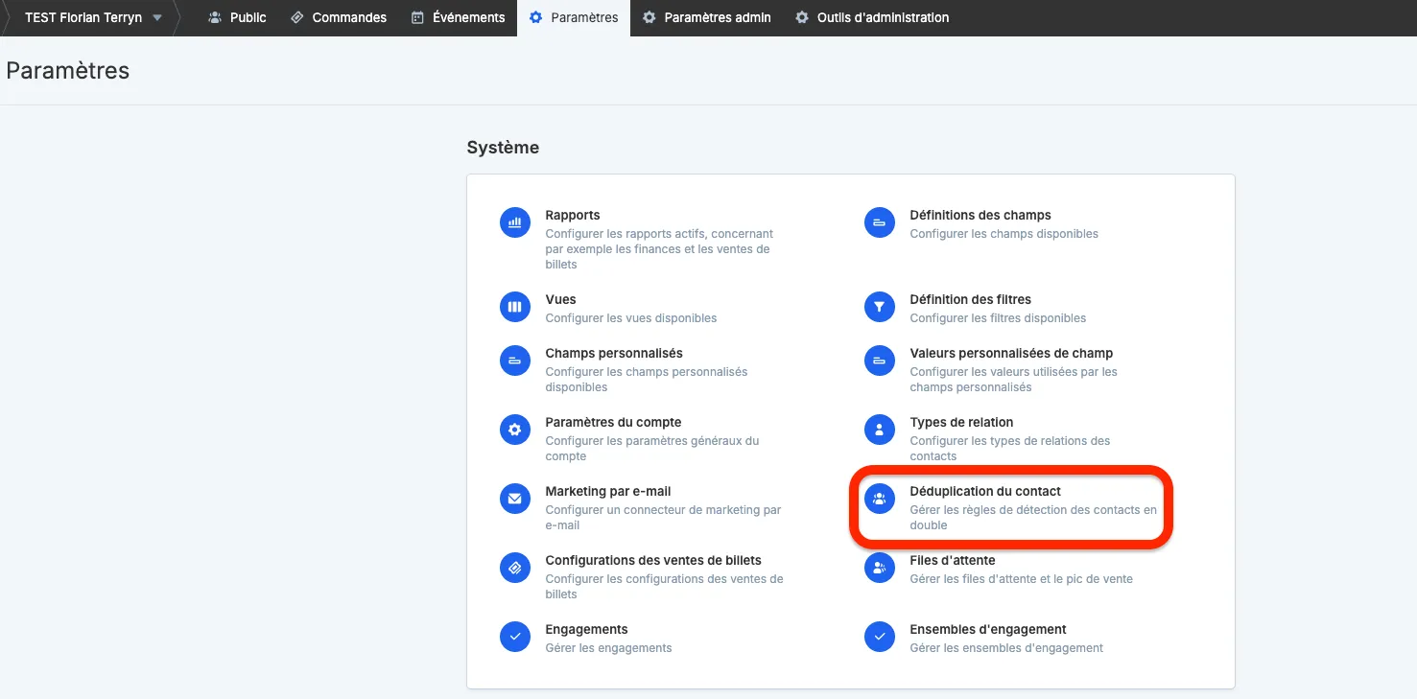Open Files d'attente link

coord(953,561)
